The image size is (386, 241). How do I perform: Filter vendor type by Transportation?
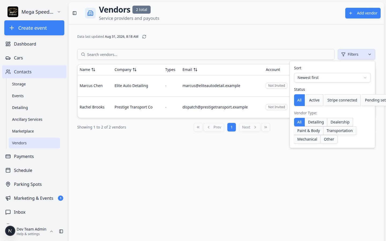point(340,131)
